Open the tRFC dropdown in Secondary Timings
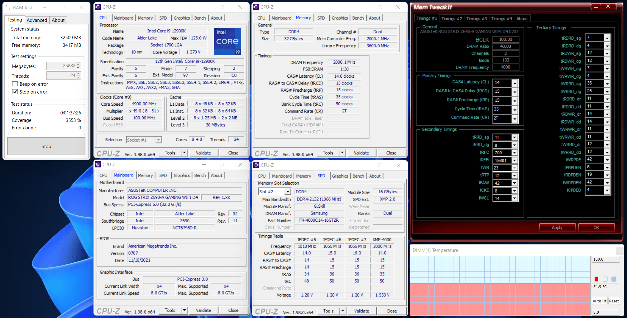 515,153
